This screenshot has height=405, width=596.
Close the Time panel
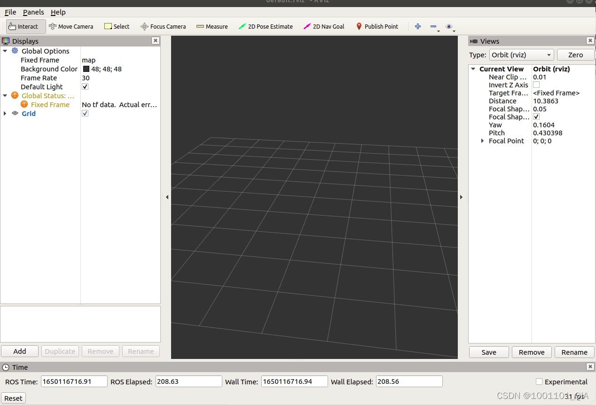590,367
